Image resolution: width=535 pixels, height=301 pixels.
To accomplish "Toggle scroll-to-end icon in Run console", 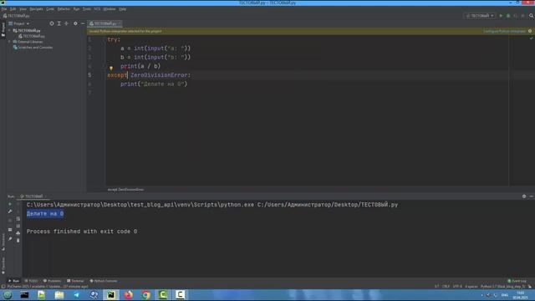I will tap(18, 226).
